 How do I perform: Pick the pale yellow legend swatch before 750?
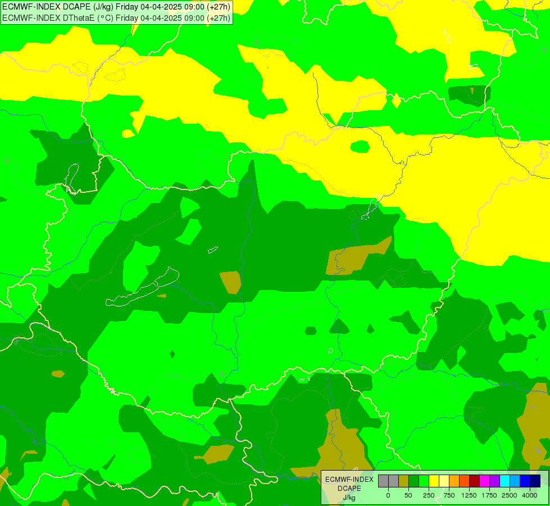tap(444, 481)
